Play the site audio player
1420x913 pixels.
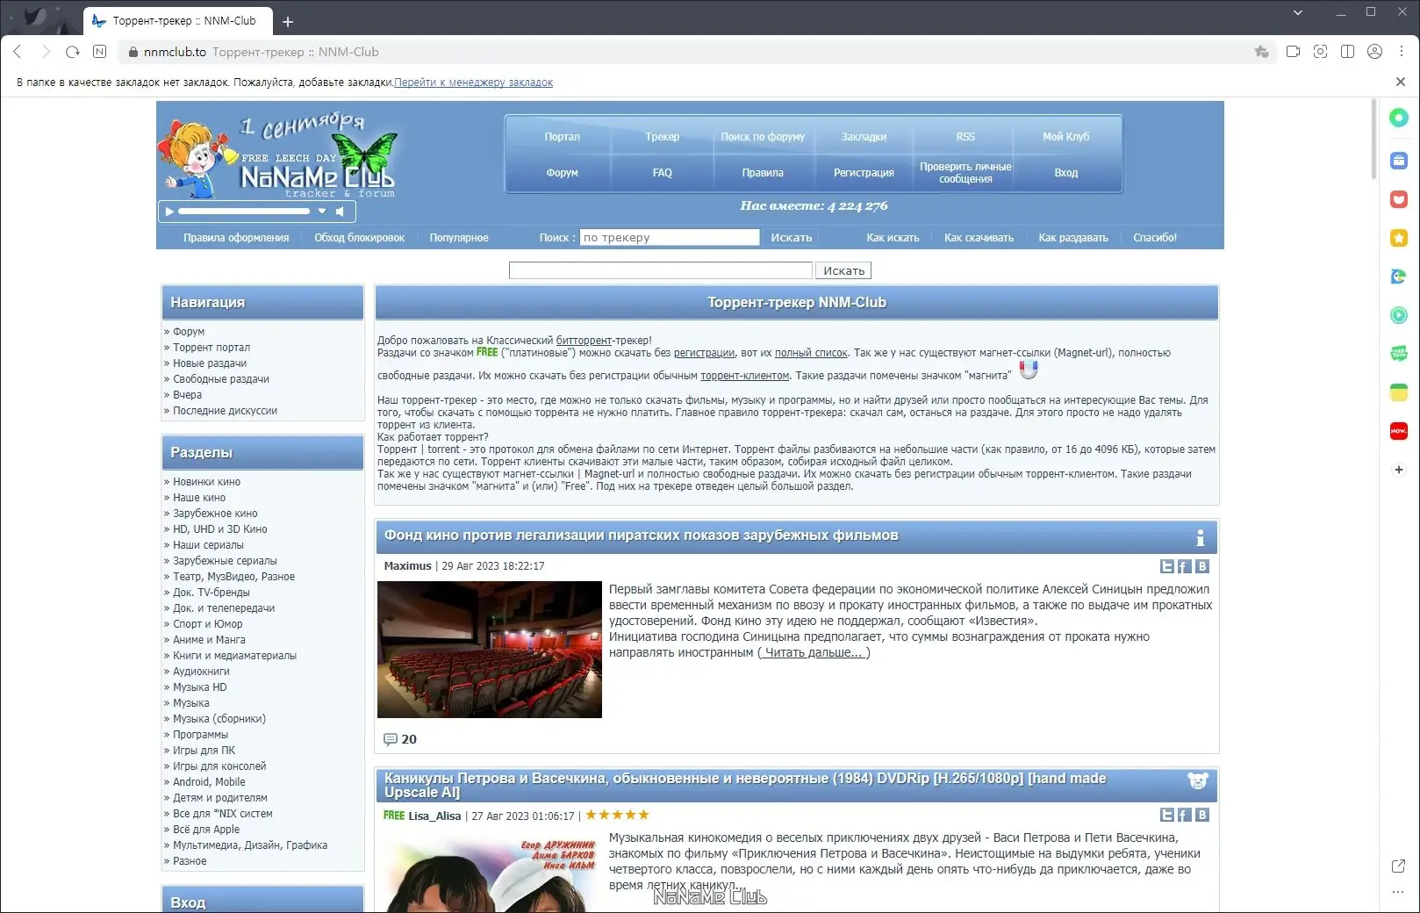tap(169, 211)
